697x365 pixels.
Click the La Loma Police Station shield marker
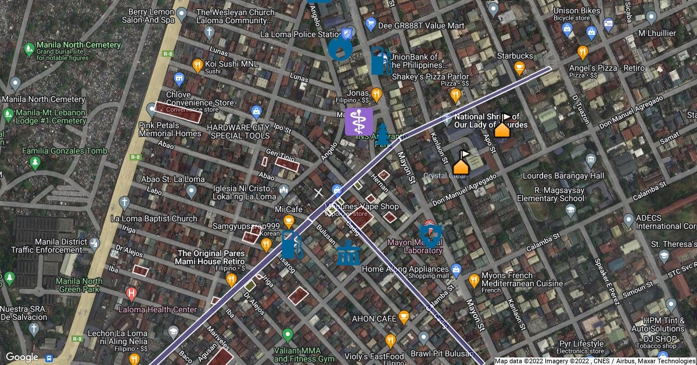coord(347,34)
